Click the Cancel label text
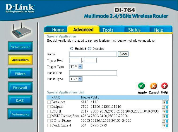 [x=154, y=92]
